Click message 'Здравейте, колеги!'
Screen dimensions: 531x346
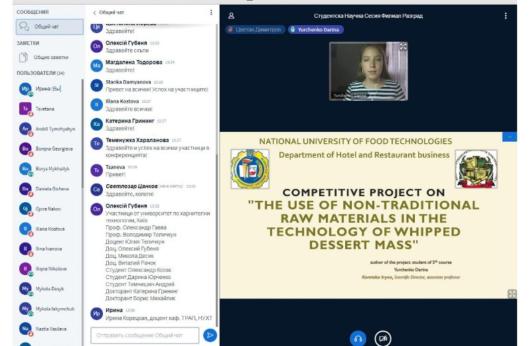coord(129,194)
